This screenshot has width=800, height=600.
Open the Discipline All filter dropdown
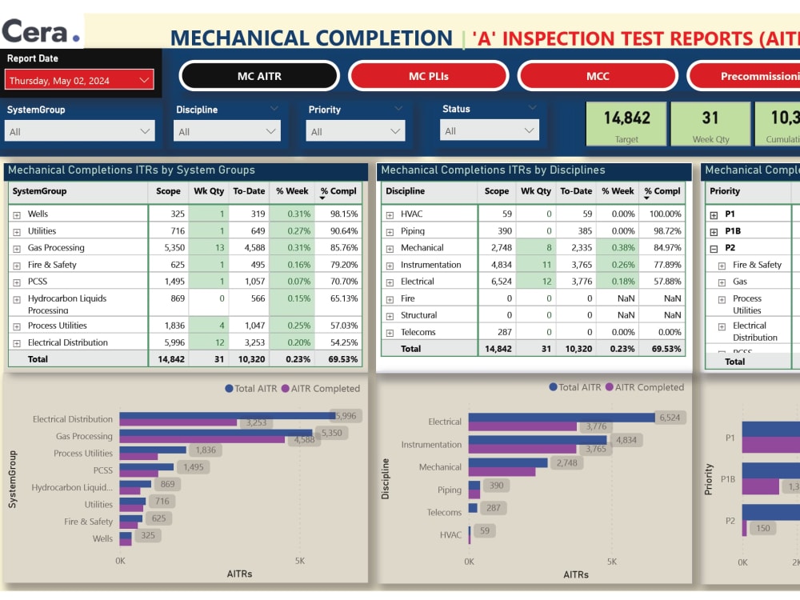tap(227, 131)
